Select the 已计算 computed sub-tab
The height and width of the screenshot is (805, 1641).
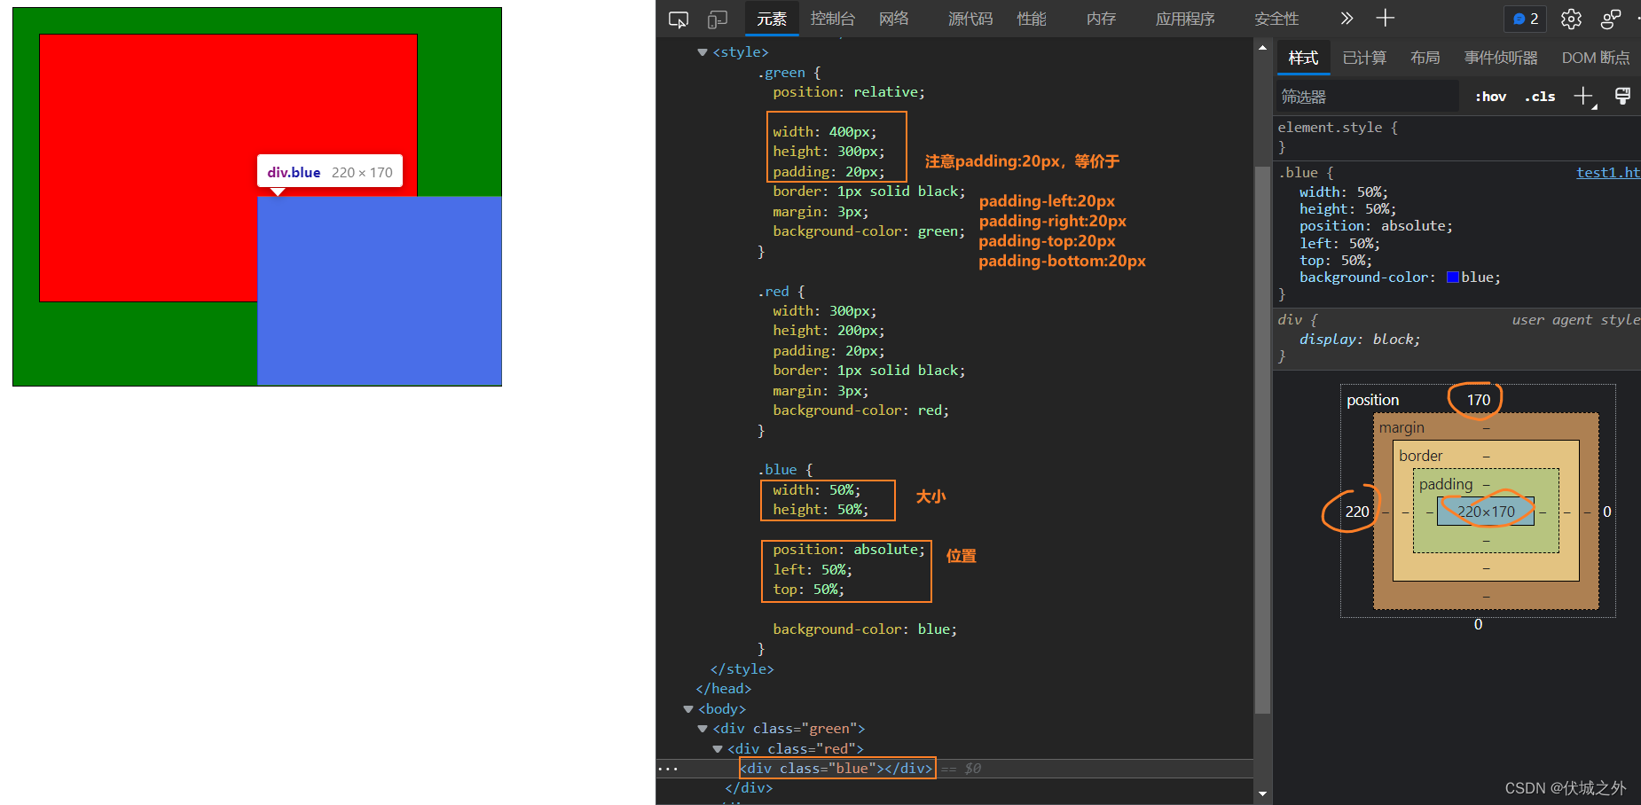click(x=1364, y=58)
